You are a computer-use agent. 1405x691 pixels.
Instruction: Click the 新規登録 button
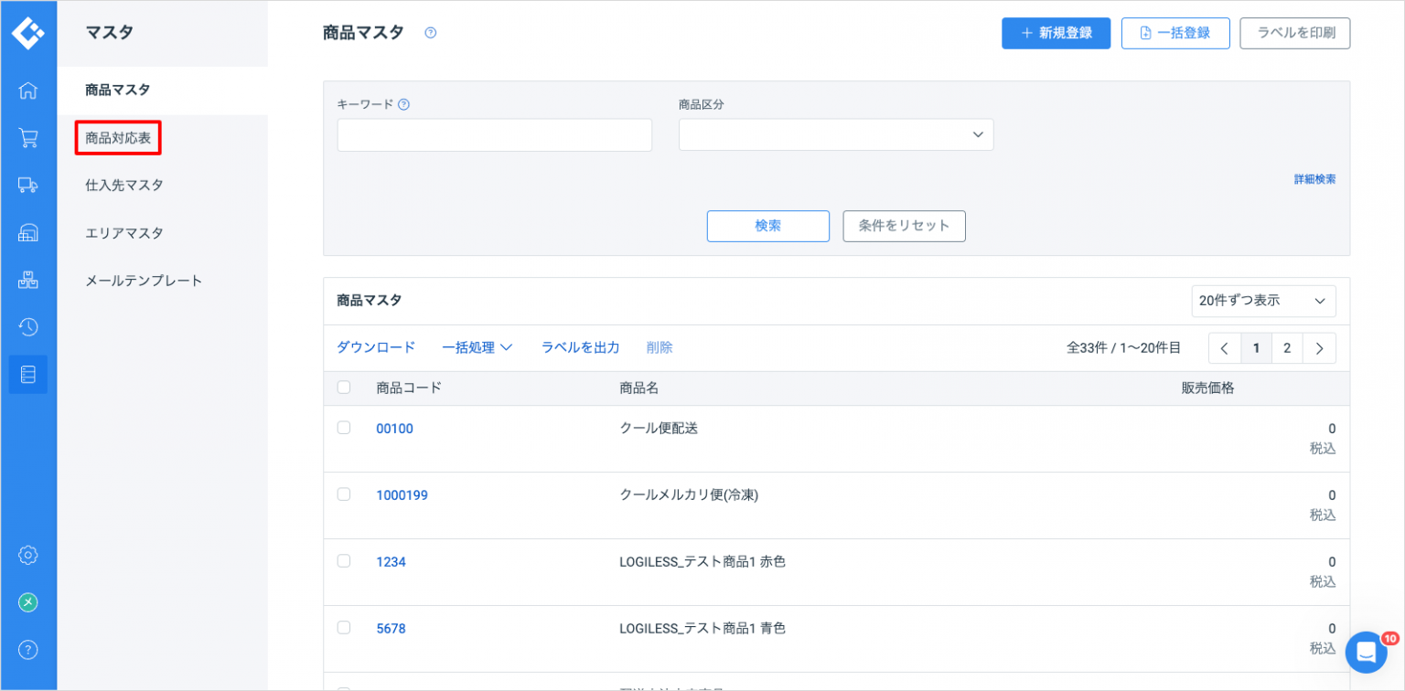pyautogui.click(x=1056, y=33)
